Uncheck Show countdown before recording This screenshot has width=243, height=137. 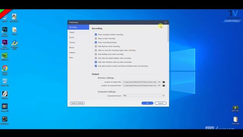coord(96,35)
